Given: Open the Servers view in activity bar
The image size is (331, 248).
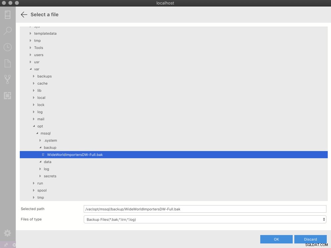Looking at the screenshot, I should coord(8,15).
